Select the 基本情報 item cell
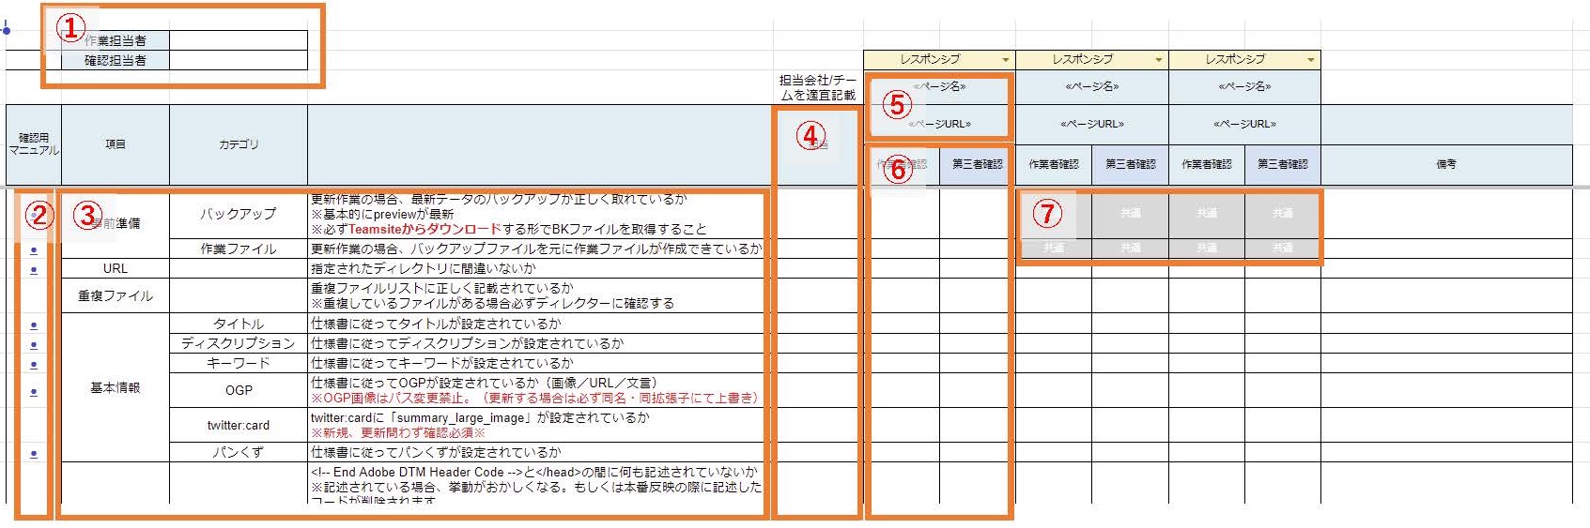Image resolution: width=1590 pixels, height=528 pixels. point(116,387)
